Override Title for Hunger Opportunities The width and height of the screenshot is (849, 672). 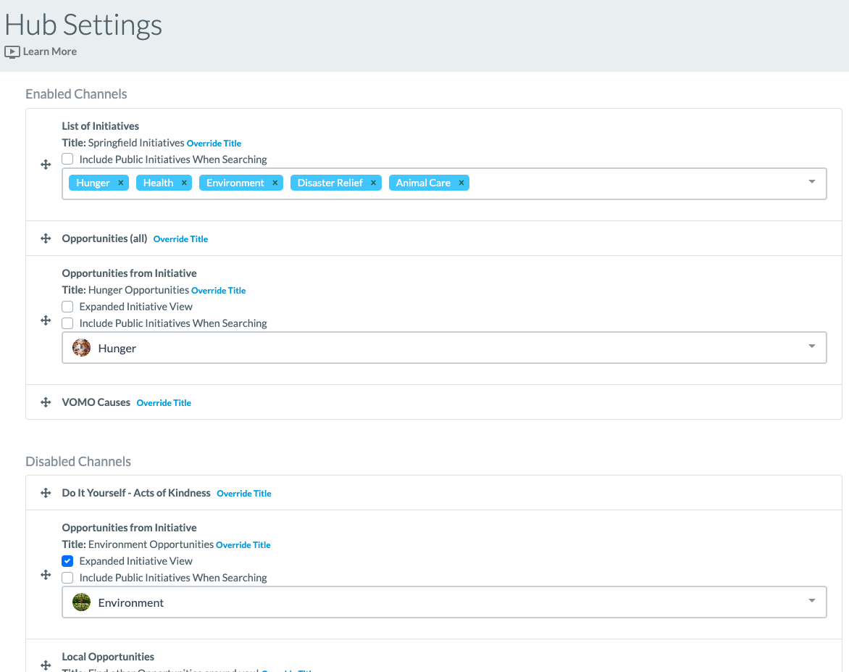click(x=218, y=291)
